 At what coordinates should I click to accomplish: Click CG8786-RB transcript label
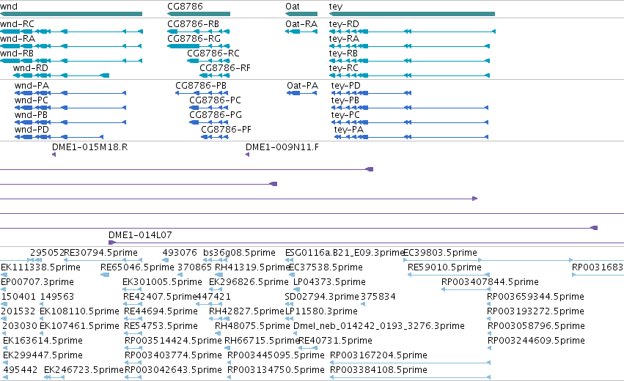(x=193, y=24)
